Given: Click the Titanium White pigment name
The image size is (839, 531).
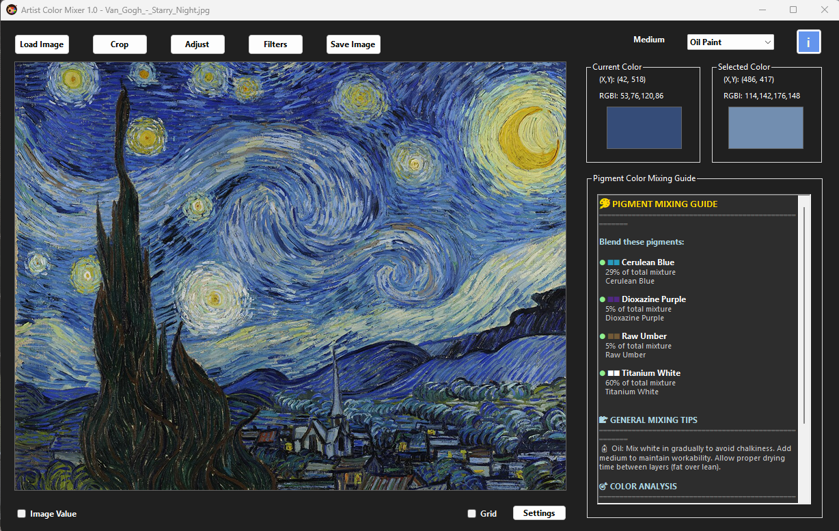Looking at the screenshot, I should 651,373.
